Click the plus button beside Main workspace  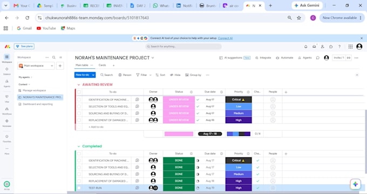click(x=60, y=66)
